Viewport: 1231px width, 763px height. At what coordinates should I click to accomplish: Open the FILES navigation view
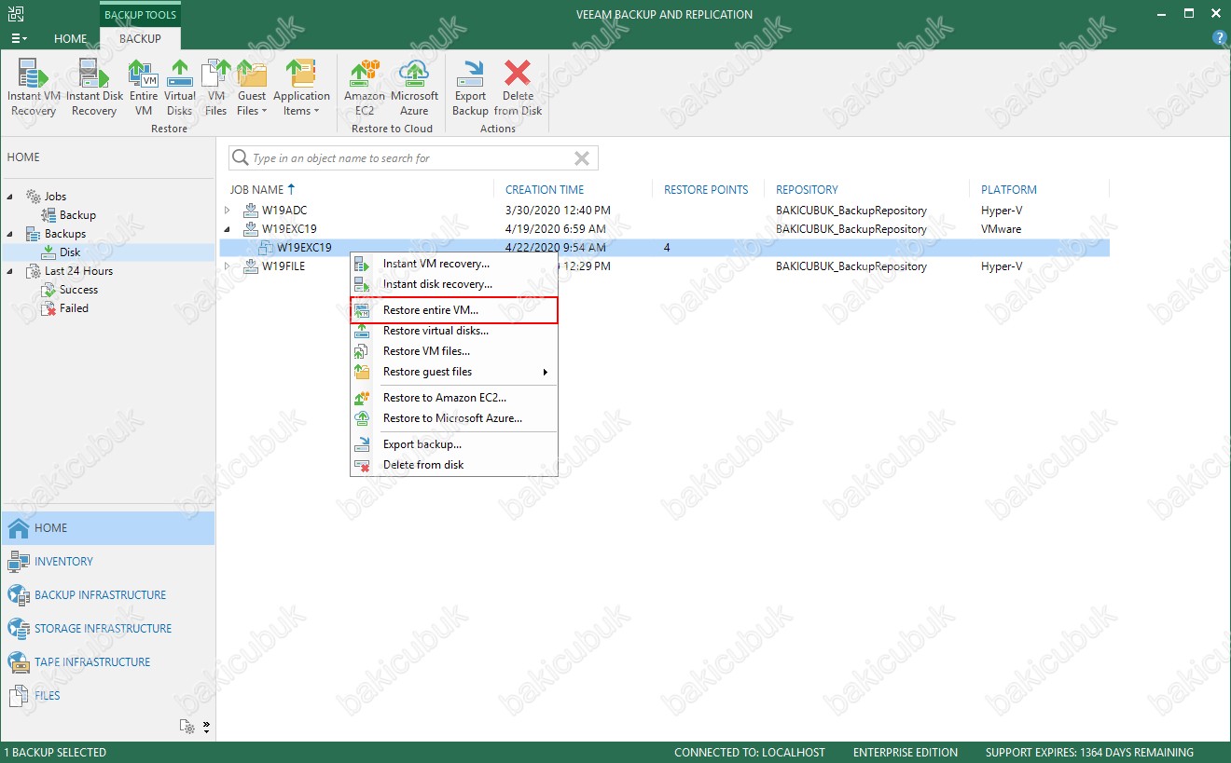pyautogui.click(x=107, y=695)
